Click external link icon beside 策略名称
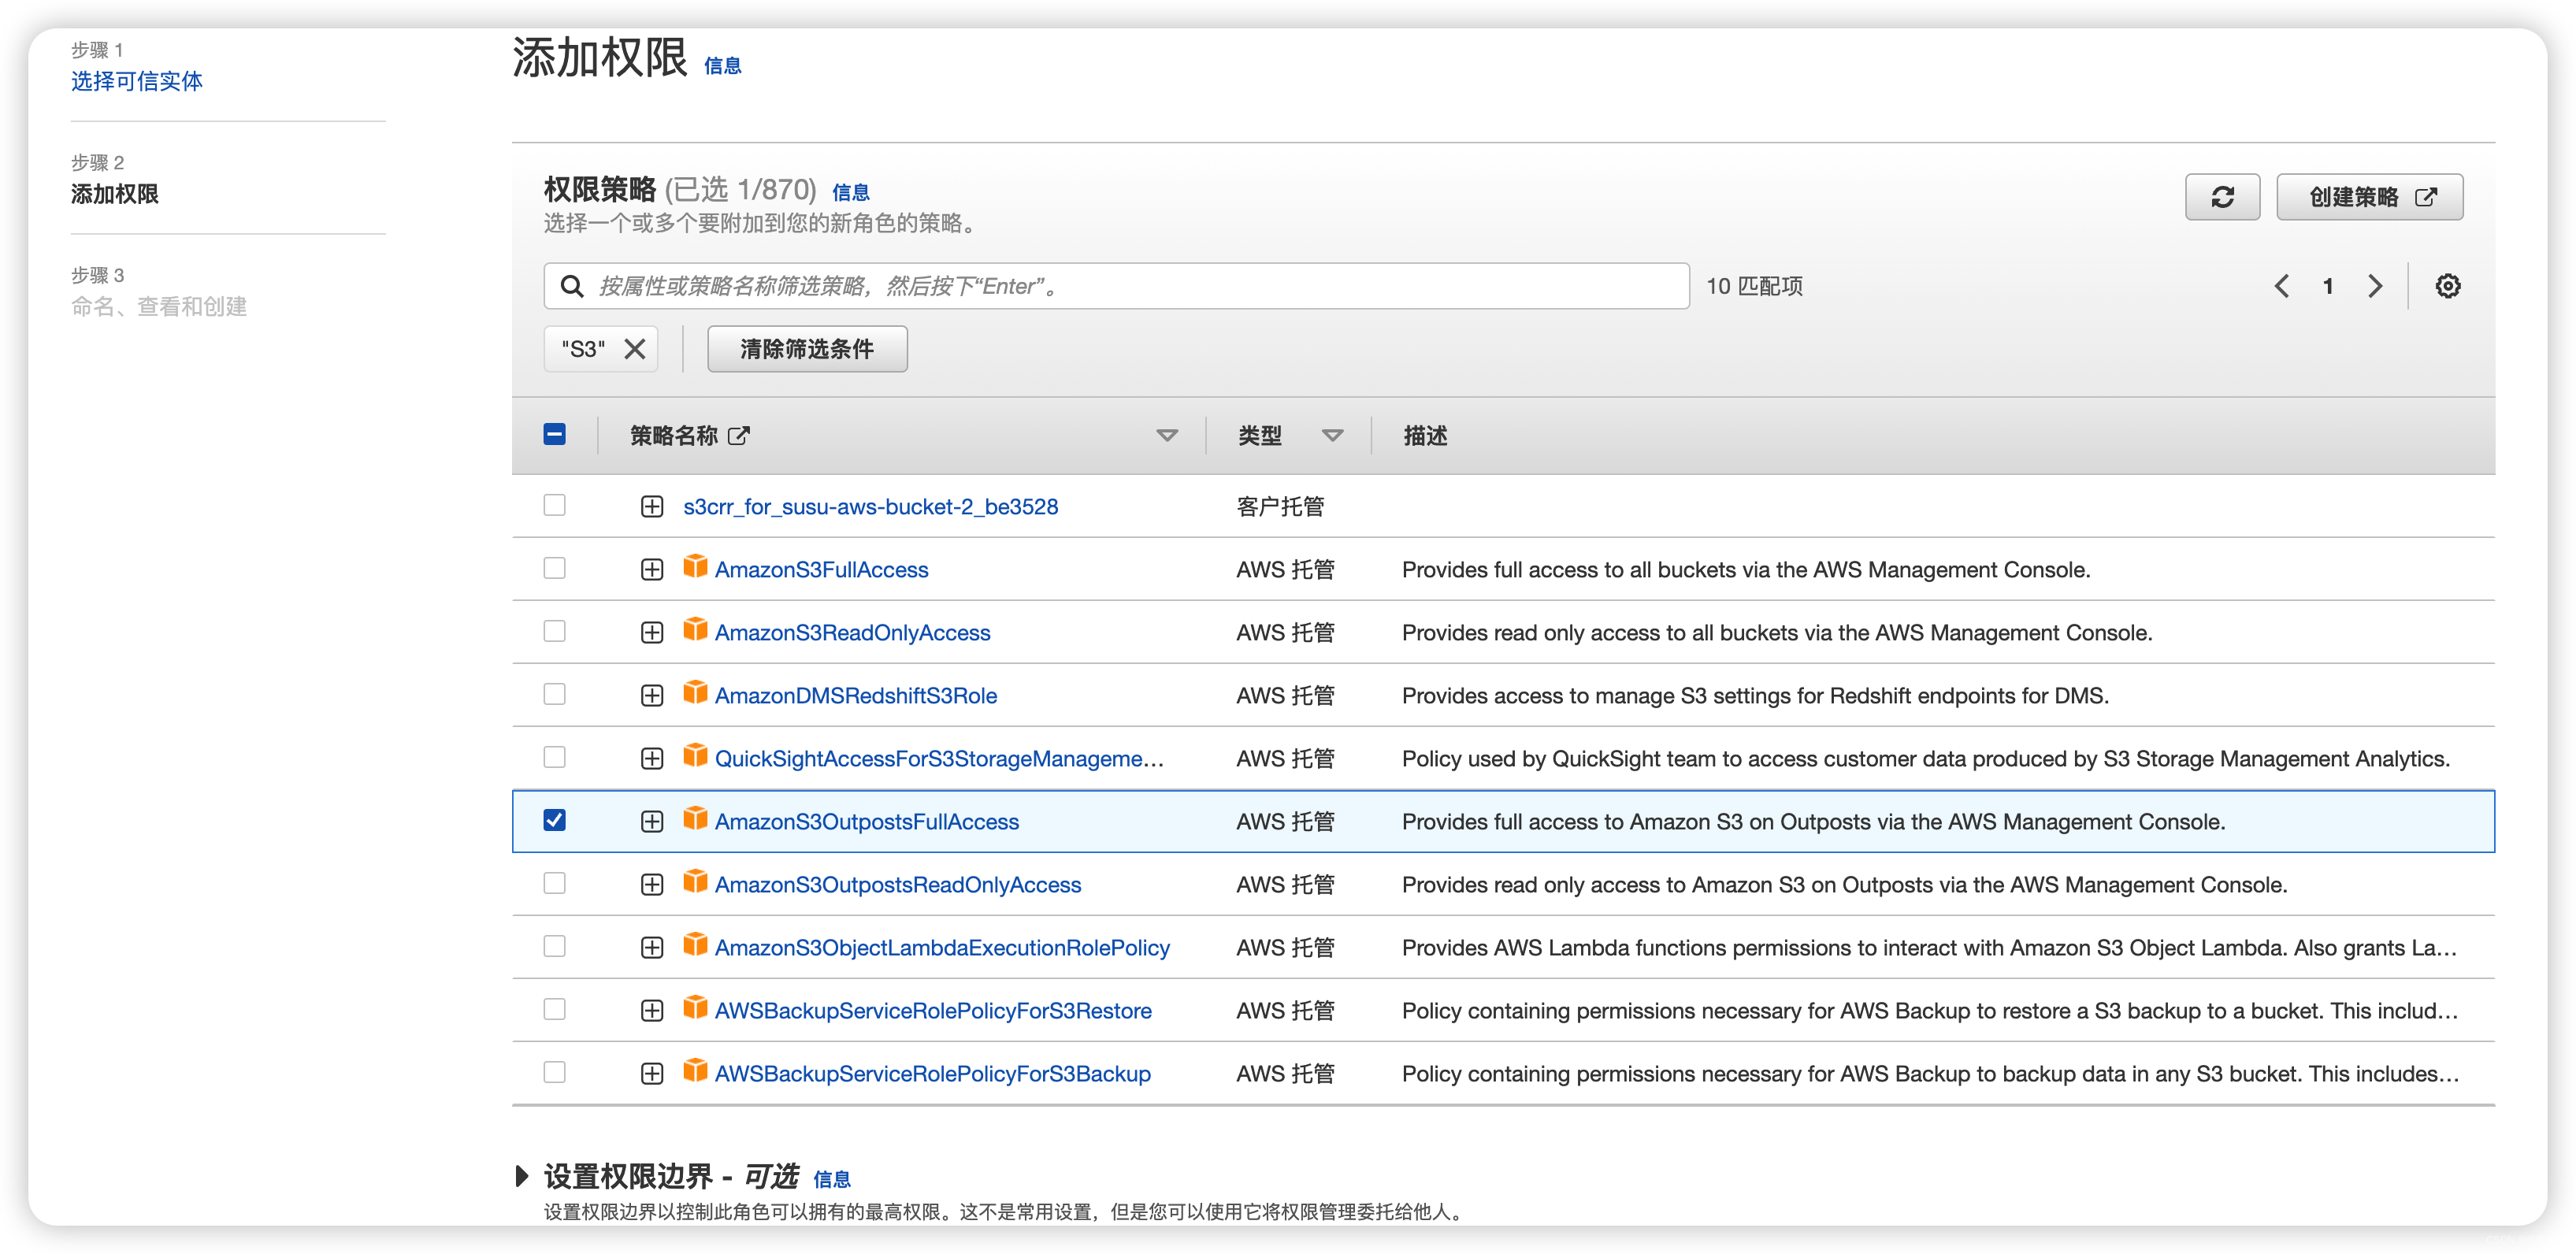This screenshot has height=1254, width=2576. [x=739, y=436]
